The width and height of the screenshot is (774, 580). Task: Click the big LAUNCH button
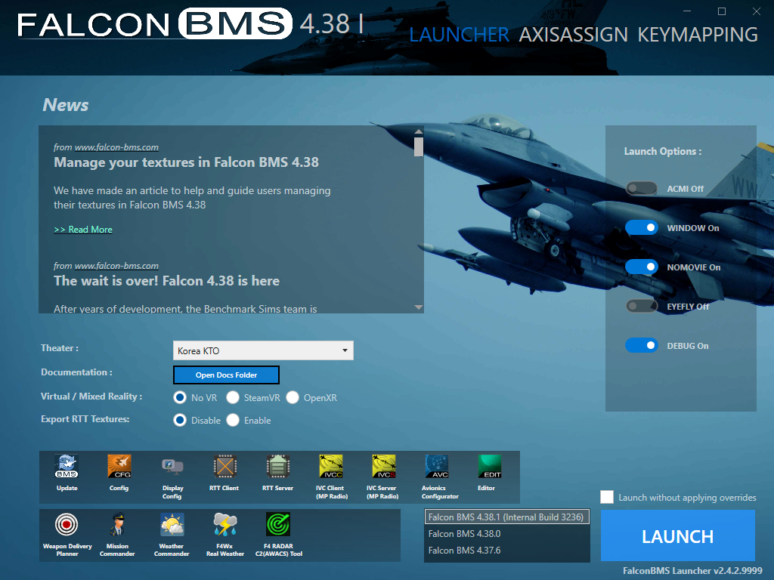tap(678, 535)
